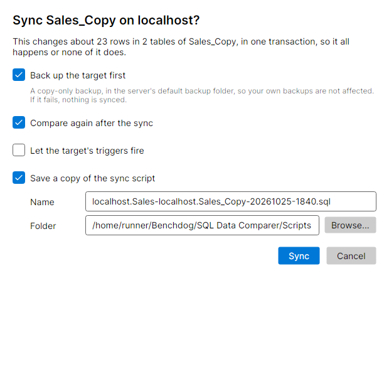
Task: Uncheck Save a copy of the sync script
Action: point(19,178)
